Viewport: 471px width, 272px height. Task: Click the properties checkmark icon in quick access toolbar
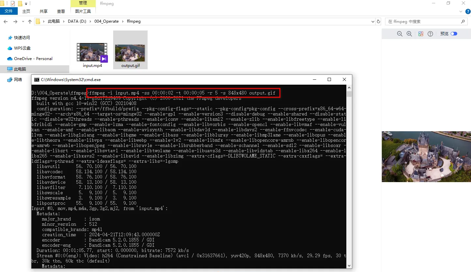pyautogui.click(x=13, y=4)
